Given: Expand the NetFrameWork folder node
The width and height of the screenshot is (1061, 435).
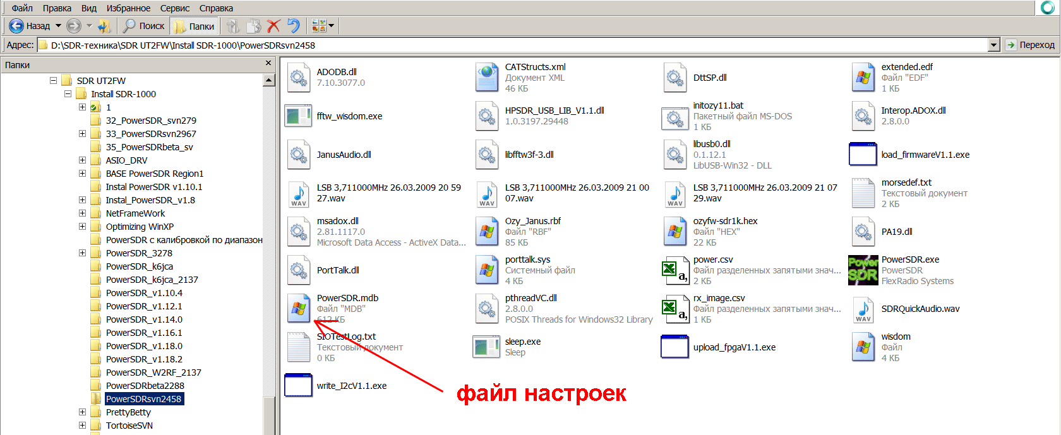Looking at the screenshot, I should (x=82, y=213).
